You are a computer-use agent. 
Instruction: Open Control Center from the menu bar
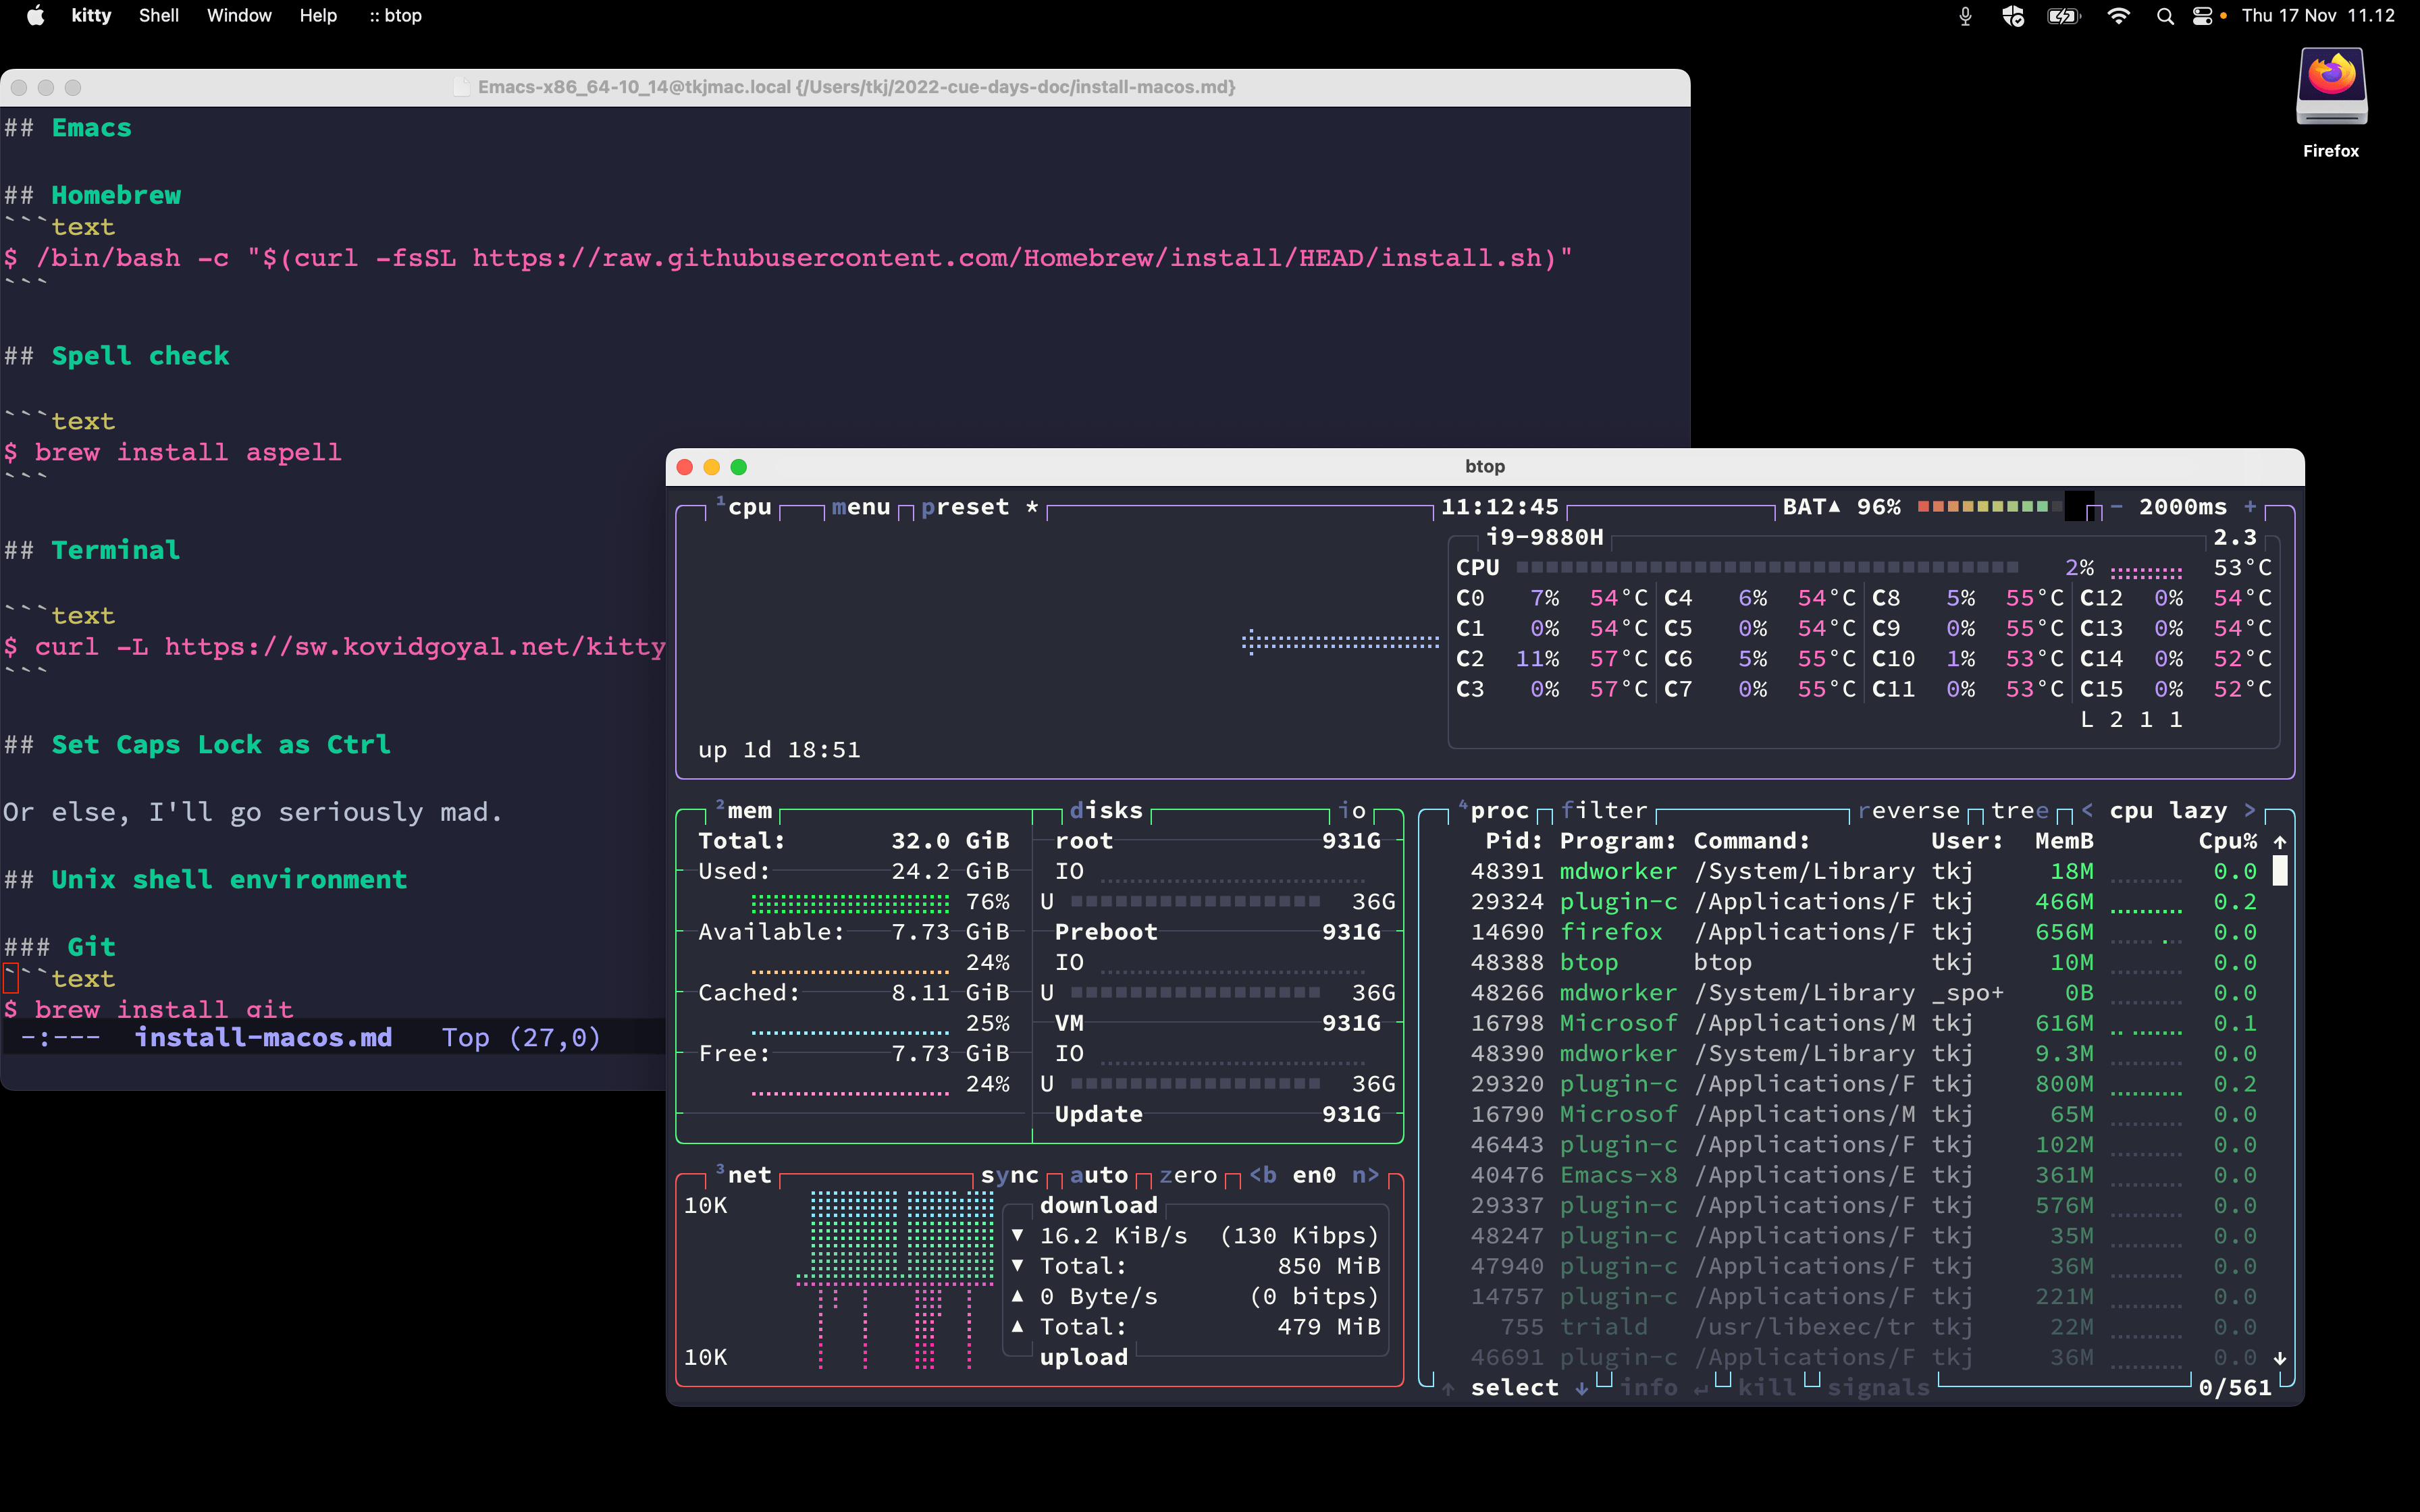(2203, 16)
